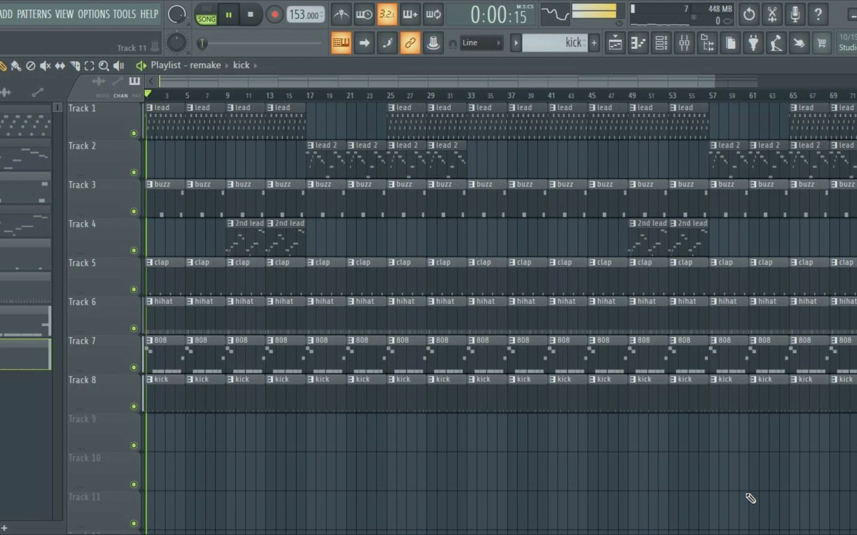Open the audio editor scissors icon
The height and width of the screenshot is (535, 857).
772,14
